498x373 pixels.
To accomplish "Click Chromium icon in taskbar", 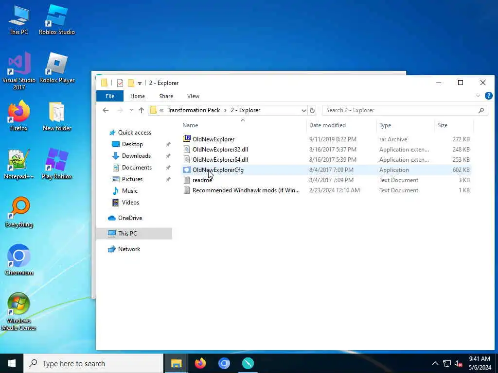I will point(224,363).
